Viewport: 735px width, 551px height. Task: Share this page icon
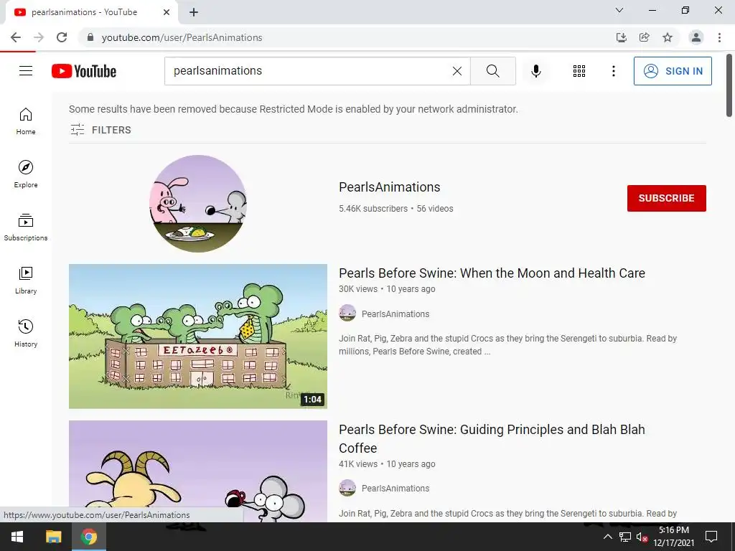point(644,37)
